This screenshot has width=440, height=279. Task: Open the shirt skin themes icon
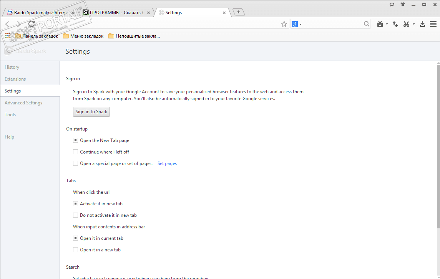(403, 4)
